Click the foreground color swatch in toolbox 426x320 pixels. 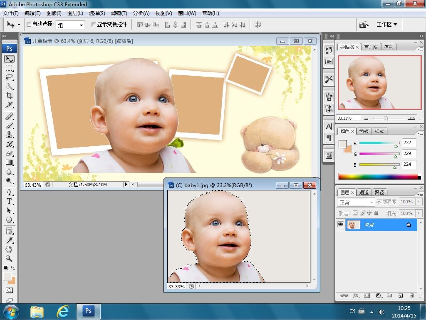click(7, 276)
